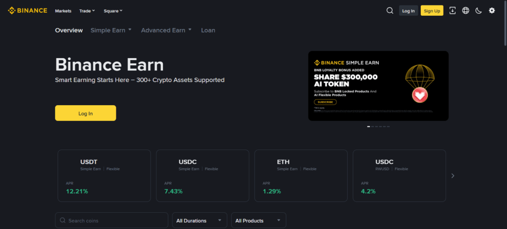Viewport: 507px width, 229px height.
Task: Open the USDT Simple Earn card
Action: (104, 176)
